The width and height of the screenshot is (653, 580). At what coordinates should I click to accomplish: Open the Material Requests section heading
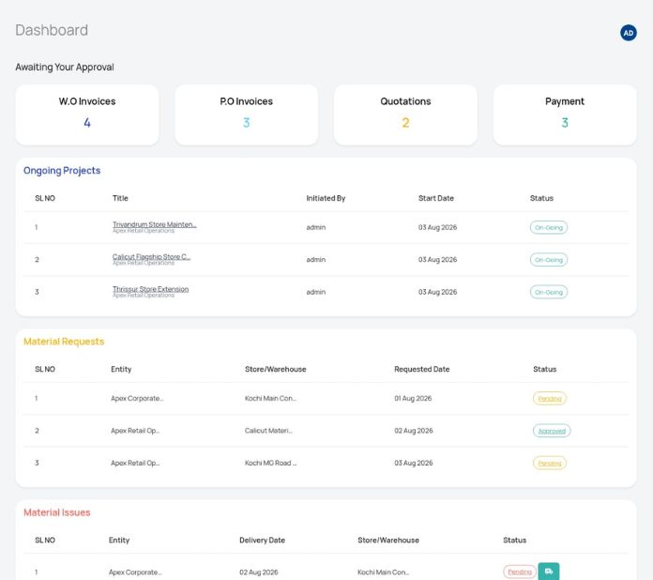click(64, 342)
